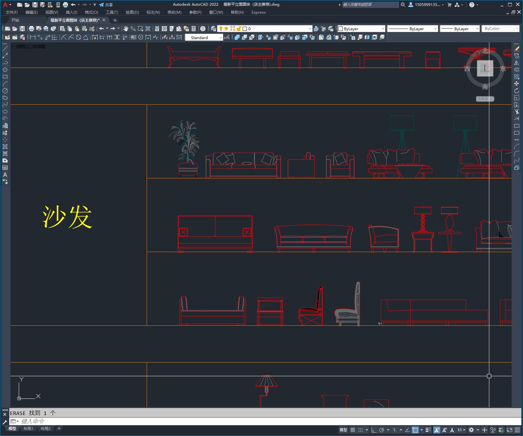Viewport: 523px width, 436px height.
Task: Click the white color swatch in ByLayer color box
Action: click(x=341, y=29)
